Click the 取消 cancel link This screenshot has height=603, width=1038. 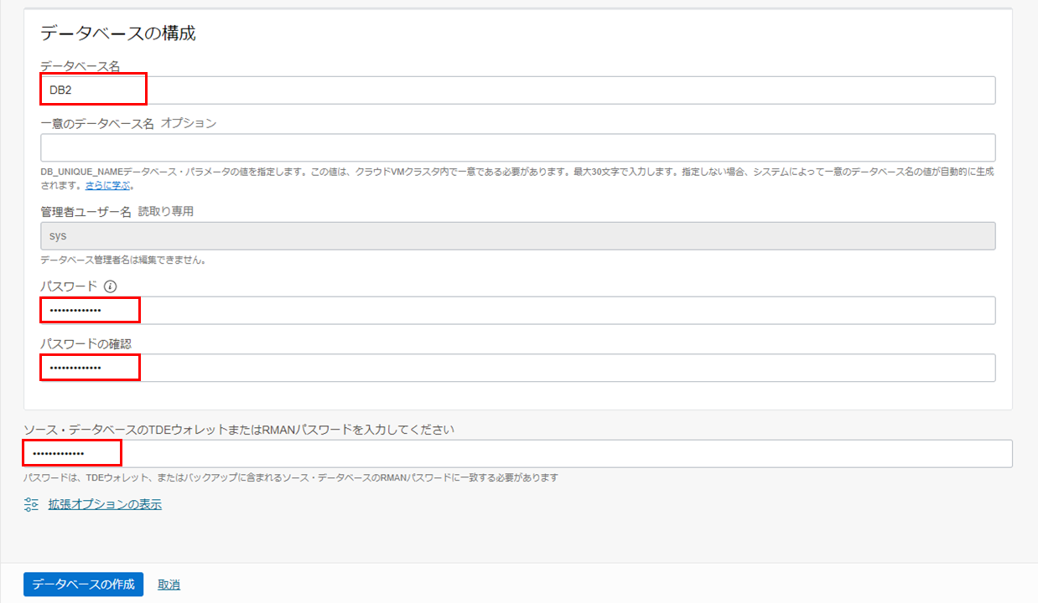point(169,585)
